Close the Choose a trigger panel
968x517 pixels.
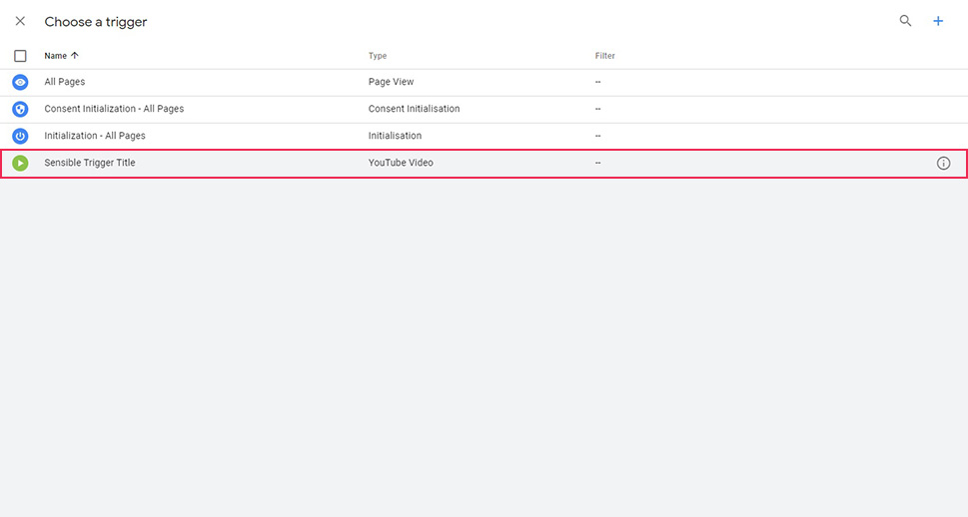tap(20, 22)
